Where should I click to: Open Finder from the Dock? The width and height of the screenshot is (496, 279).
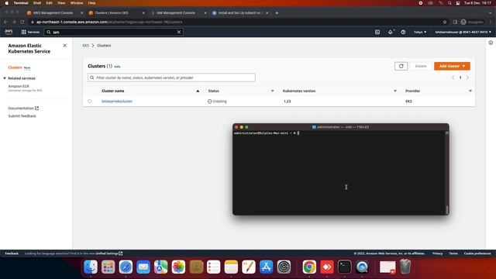pyautogui.click(x=91, y=267)
